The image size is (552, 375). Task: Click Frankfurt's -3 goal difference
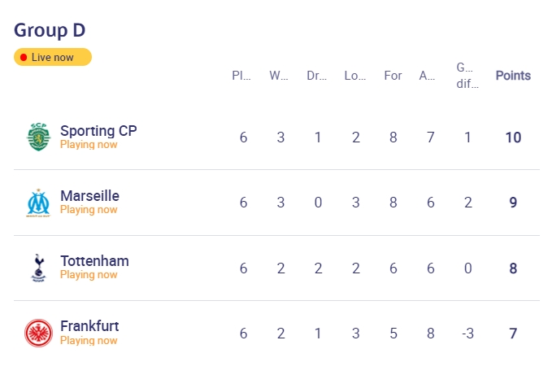pyautogui.click(x=467, y=334)
